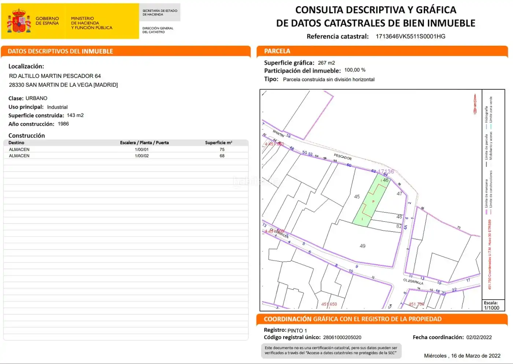Click the grey disclaimer note about certificación catastral
The height and width of the screenshot is (364, 513).
(331, 350)
